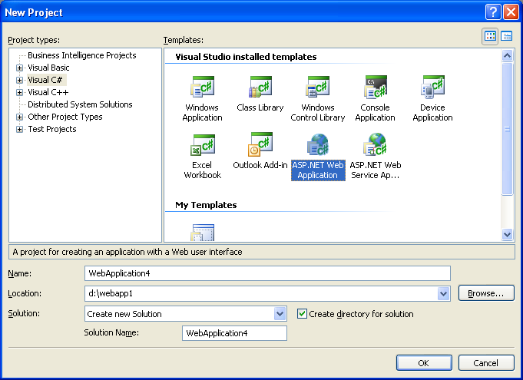Screen dimensions: 523x380
Task: Click the Browse... button
Action: [486, 293]
